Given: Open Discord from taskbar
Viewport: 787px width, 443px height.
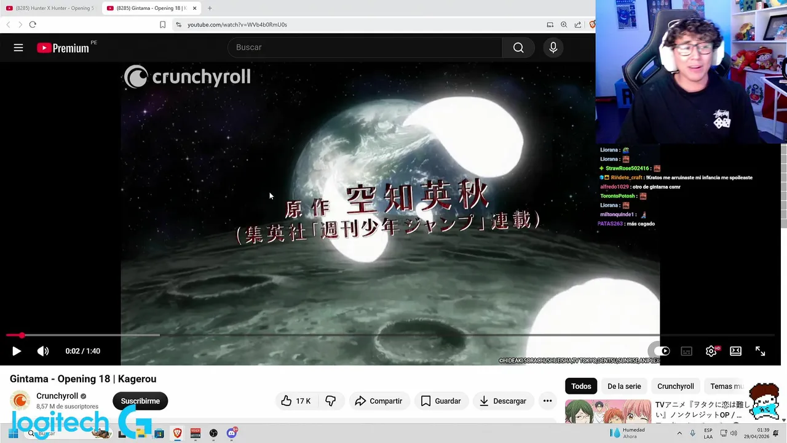Looking at the screenshot, I should click(x=232, y=433).
